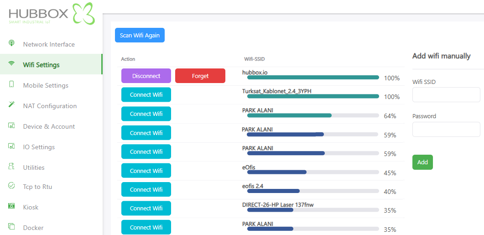Image resolution: width=484 pixels, height=235 pixels.
Task: Click the Docker sidebar icon
Action: [12, 227]
